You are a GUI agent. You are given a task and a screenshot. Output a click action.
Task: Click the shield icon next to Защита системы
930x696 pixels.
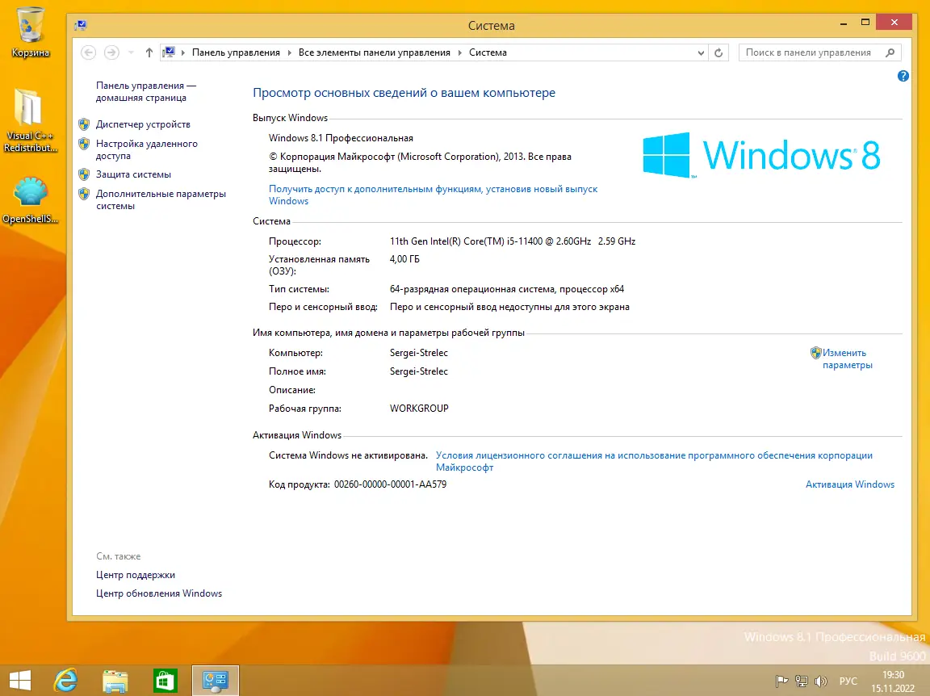pyautogui.click(x=84, y=174)
